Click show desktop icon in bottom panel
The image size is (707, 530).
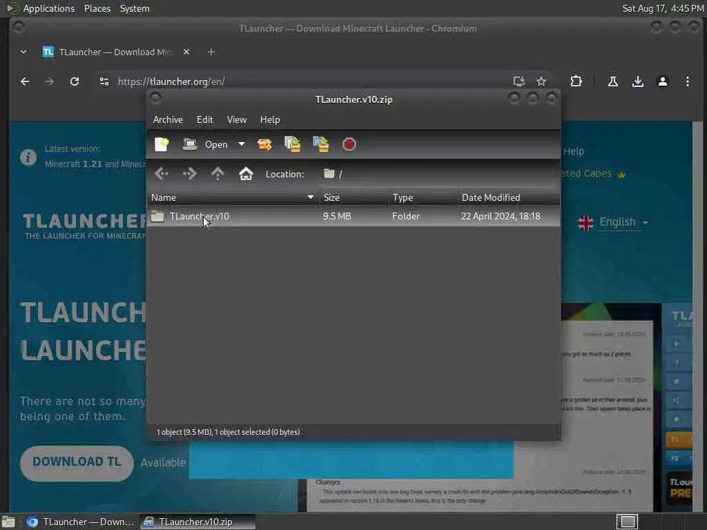(8, 522)
